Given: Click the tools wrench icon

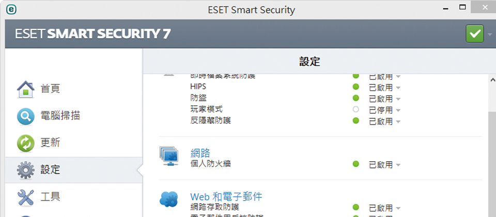Looking at the screenshot, I should [26, 197].
